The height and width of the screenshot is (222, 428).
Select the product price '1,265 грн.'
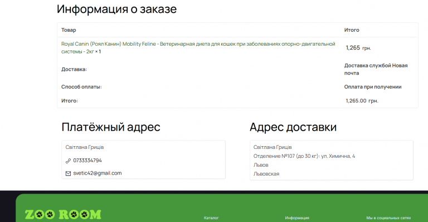pos(358,48)
